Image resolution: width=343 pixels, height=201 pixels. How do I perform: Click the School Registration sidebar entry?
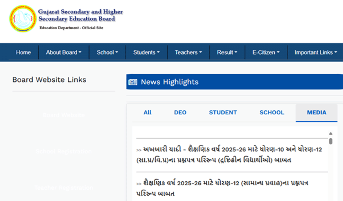63,151
